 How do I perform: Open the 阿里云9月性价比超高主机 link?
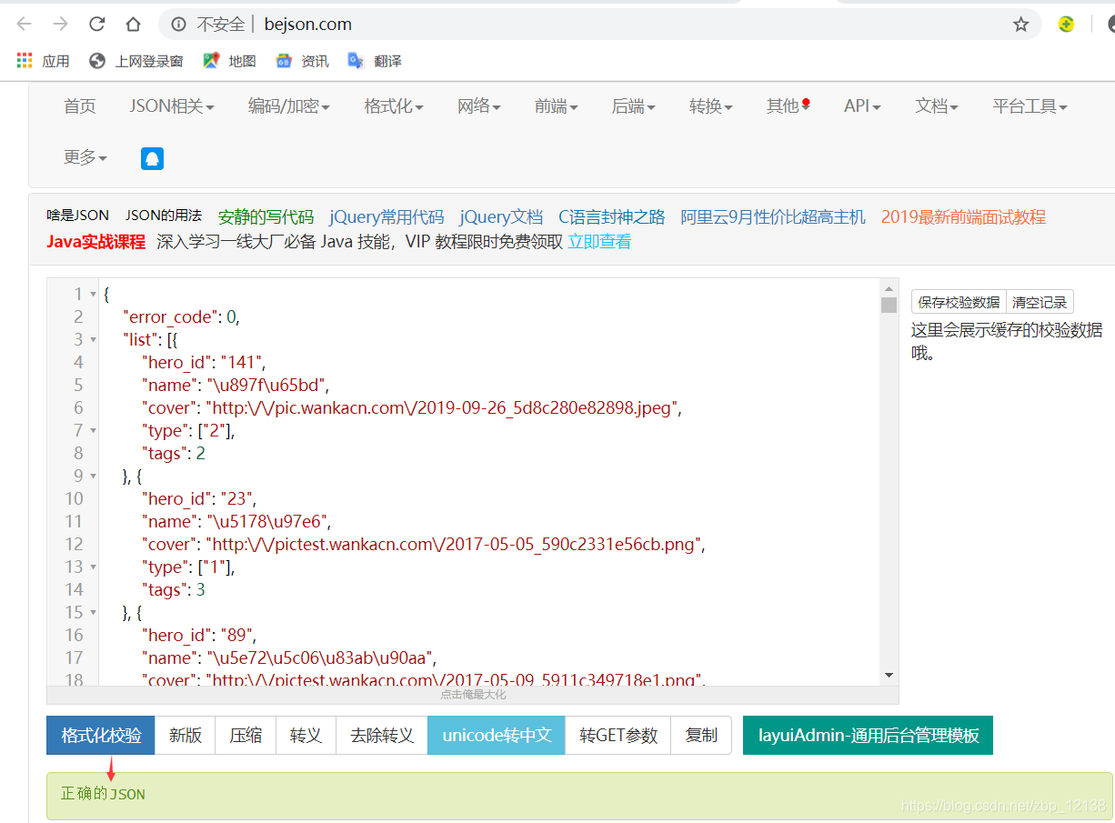(773, 217)
